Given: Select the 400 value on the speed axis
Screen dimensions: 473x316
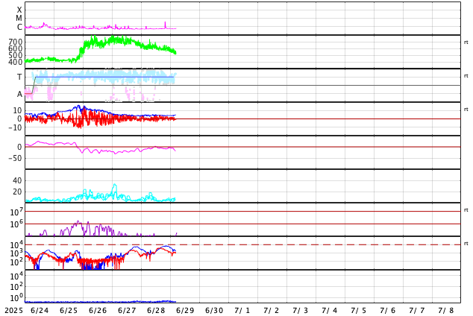Looking at the screenshot, I should pos(16,62).
